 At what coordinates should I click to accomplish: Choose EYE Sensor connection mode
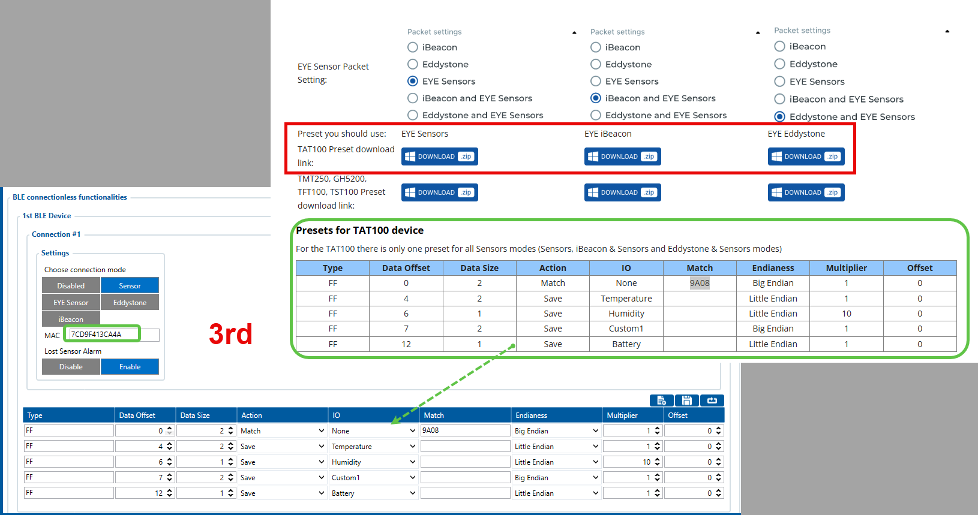71,302
